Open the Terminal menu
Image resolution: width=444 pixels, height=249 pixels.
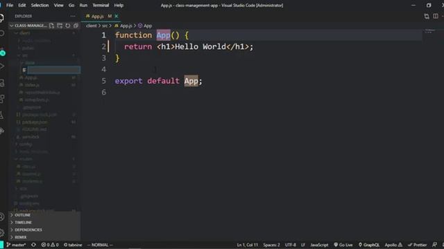pos(101,6)
